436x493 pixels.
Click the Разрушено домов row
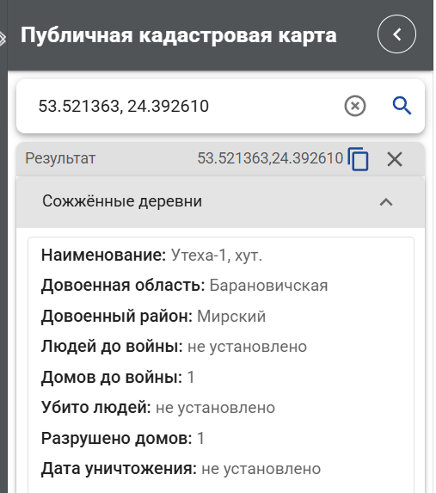pyautogui.click(x=123, y=438)
